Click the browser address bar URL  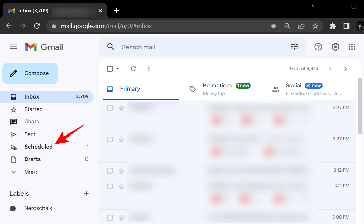[106, 26]
